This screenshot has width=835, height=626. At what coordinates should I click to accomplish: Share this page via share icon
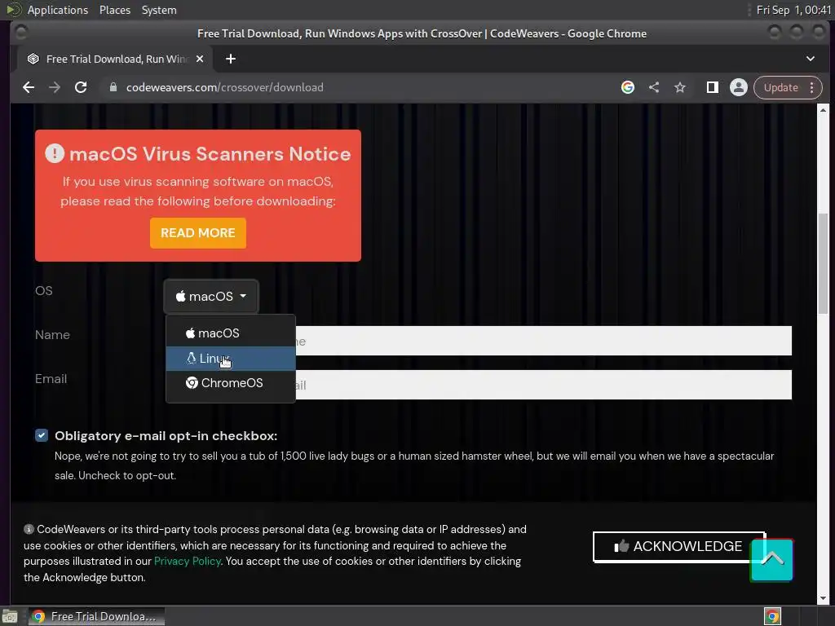[654, 87]
